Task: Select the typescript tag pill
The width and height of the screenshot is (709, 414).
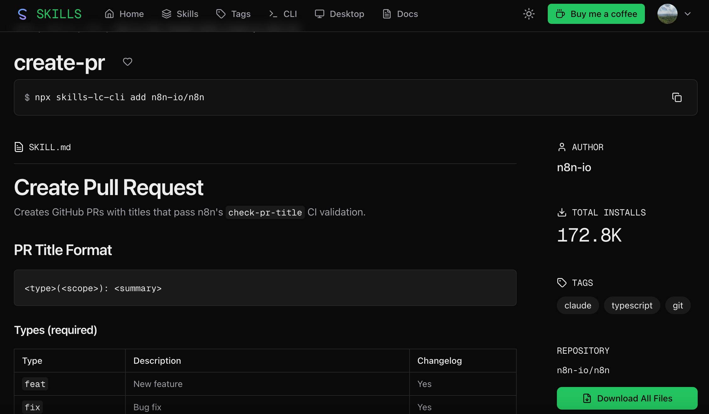Action: click(632, 305)
